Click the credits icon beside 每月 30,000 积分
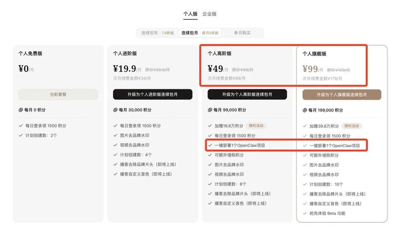The width and height of the screenshot is (403, 230). 115,110
